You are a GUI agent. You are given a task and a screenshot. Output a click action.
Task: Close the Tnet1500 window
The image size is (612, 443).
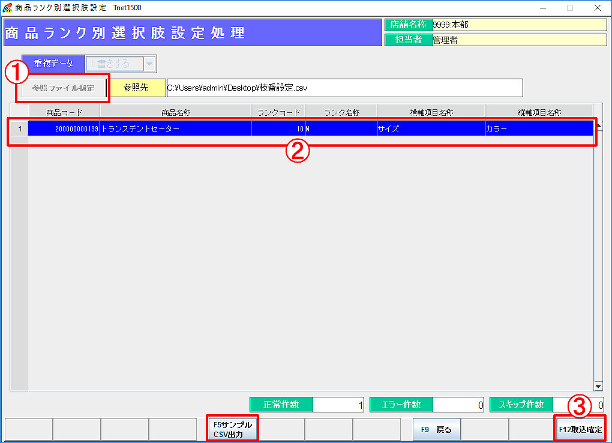click(597, 8)
